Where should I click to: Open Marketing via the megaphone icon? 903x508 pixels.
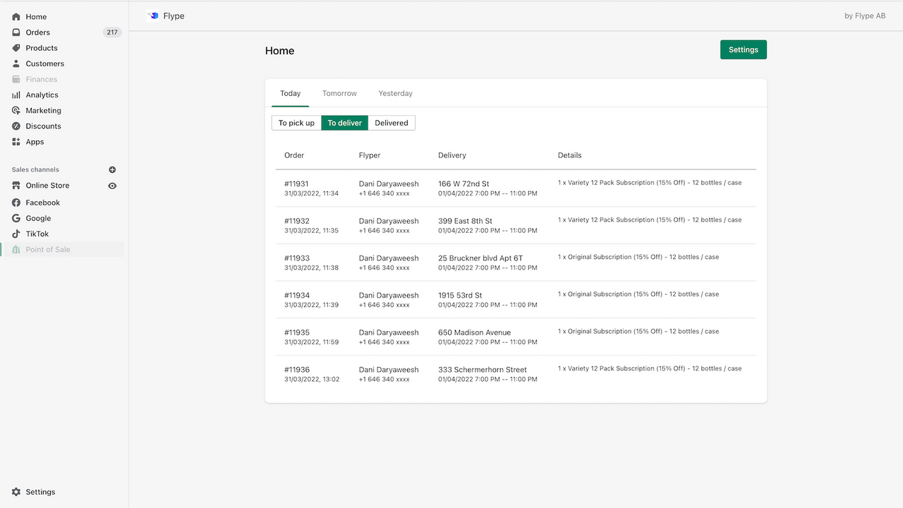(x=16, y=111)
